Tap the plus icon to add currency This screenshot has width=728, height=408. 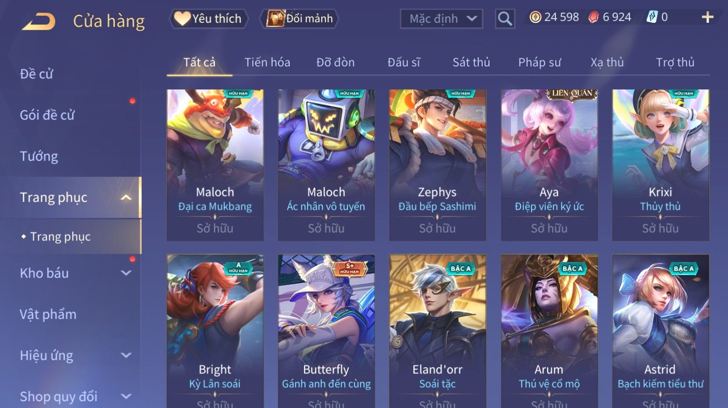click(x=708, y=17)
